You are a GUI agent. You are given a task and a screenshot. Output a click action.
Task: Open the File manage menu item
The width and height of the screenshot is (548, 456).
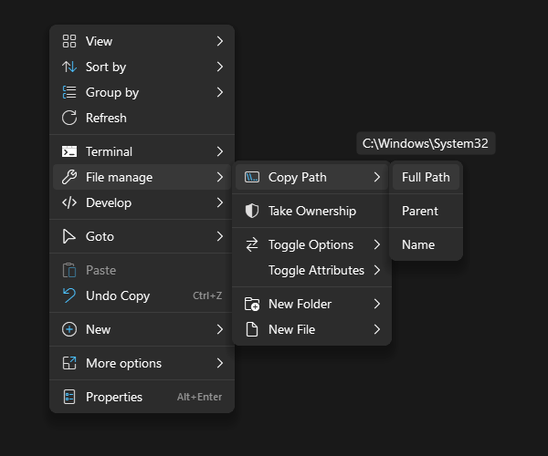click(119, 177)
